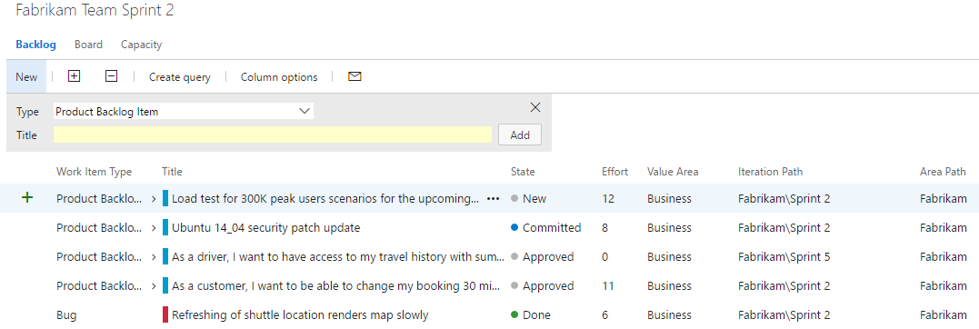
Task: Expand the Ubuntu 14_04 security patch item
Action: (x=155, y=228)
